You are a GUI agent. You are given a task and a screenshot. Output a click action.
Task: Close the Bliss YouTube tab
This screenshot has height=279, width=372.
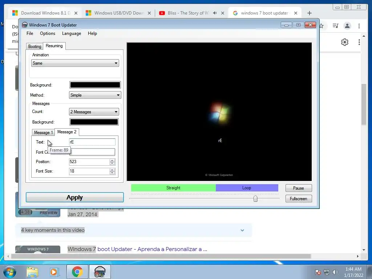coord(223,13)
